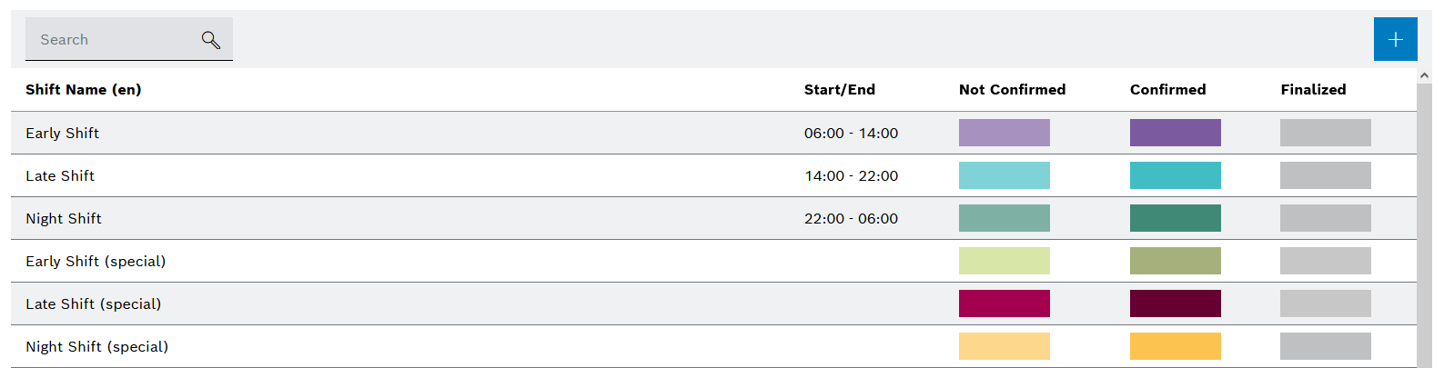
Task: Click the magnifying glass search icon
Action: coord(211,40)
